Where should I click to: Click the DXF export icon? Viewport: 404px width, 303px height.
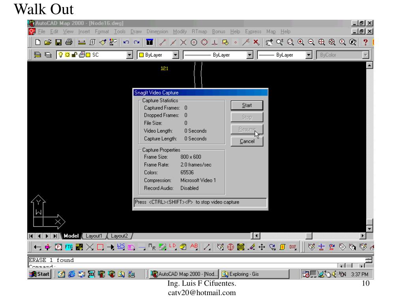293,247
